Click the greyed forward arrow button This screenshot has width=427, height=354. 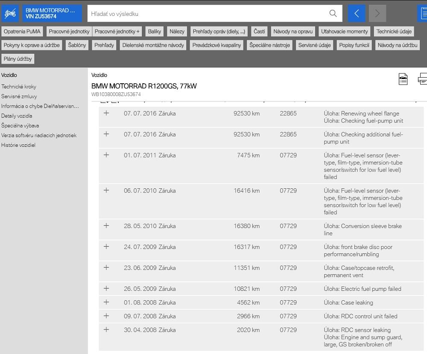tap(377, 14)
